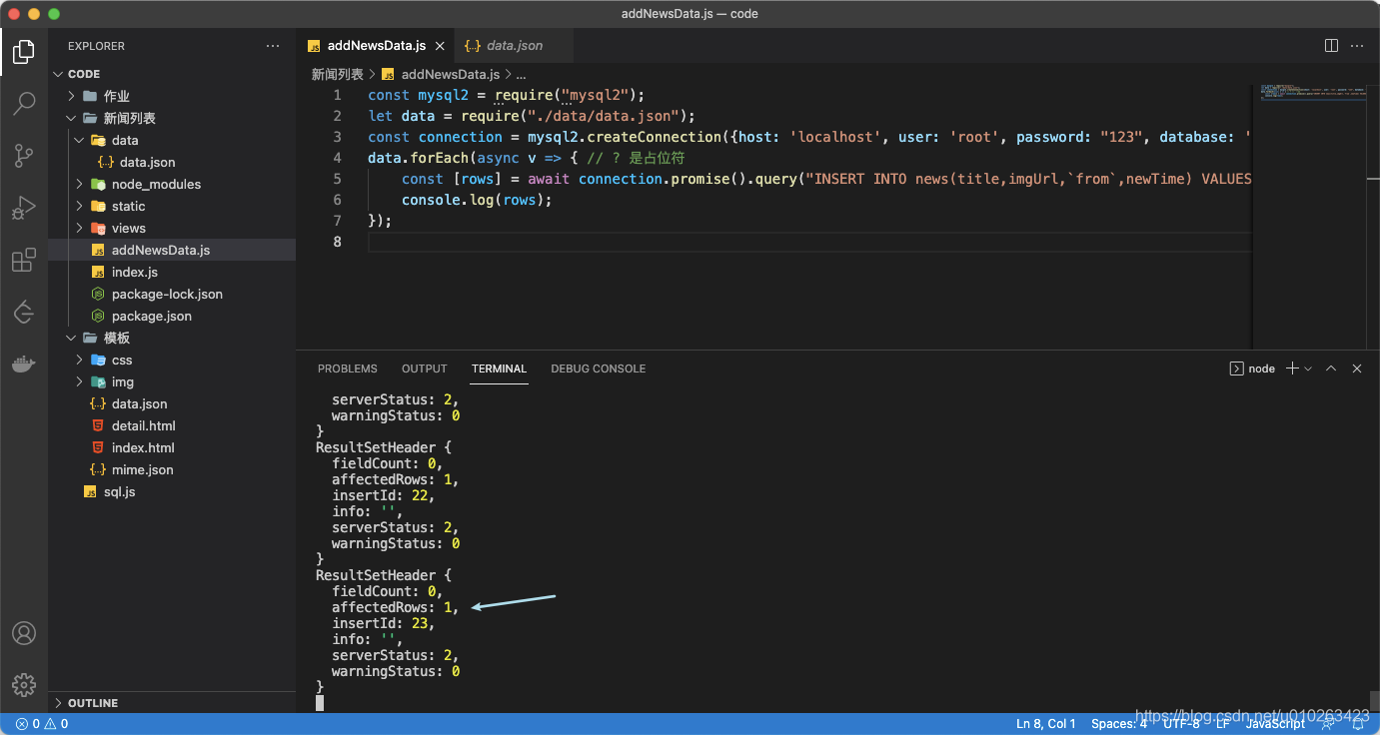Maximize the terminal panel size
This screenshot has width=1380, height=735.
pos(1331,368)
